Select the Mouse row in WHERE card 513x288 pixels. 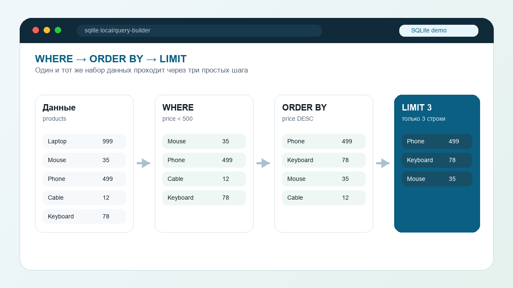point(204,141)
